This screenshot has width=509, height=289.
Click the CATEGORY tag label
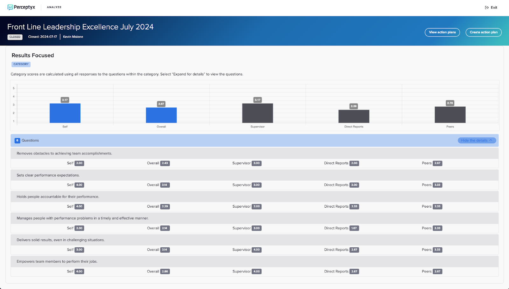pyautogui.click(x=21, y=64)
